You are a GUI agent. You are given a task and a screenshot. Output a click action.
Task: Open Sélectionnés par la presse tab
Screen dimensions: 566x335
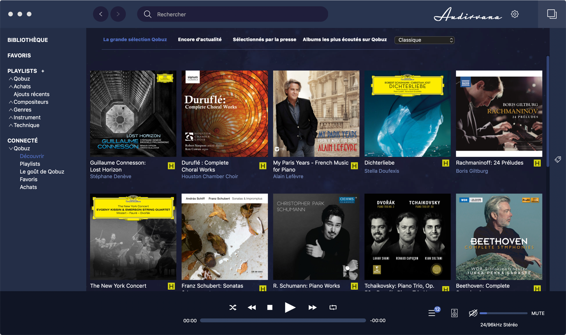pyautogui.click(x=264, y=40)
